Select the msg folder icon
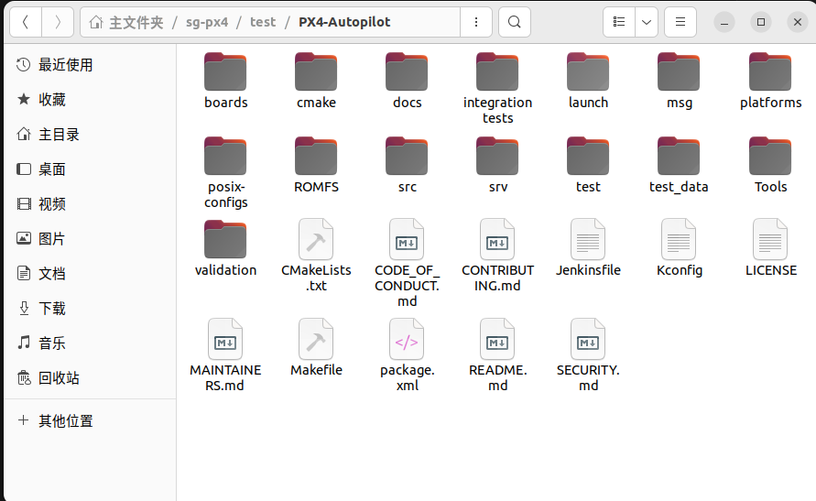816x501 pixels. pos(679,71)
